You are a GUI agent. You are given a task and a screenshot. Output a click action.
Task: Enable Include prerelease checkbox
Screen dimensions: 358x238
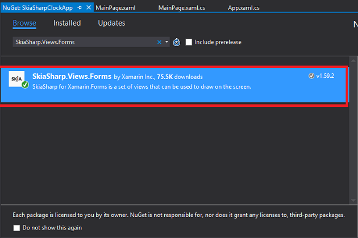pos(189,42)
